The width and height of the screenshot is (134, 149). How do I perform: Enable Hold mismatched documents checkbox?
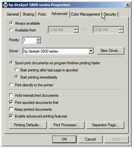tap(11, 95)
